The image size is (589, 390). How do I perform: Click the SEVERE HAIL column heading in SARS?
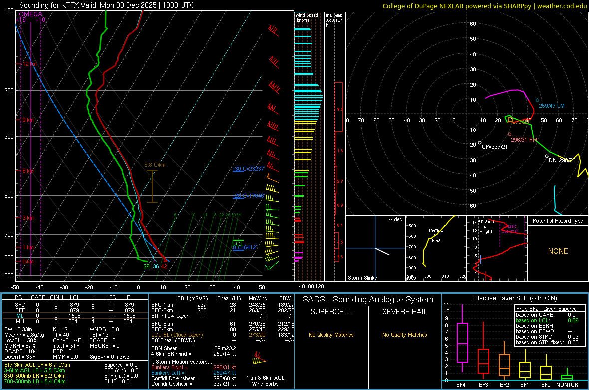405,312
